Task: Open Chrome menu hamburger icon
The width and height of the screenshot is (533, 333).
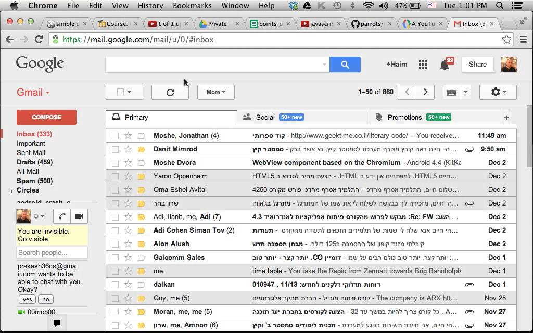Action: (x=524, y=40)
